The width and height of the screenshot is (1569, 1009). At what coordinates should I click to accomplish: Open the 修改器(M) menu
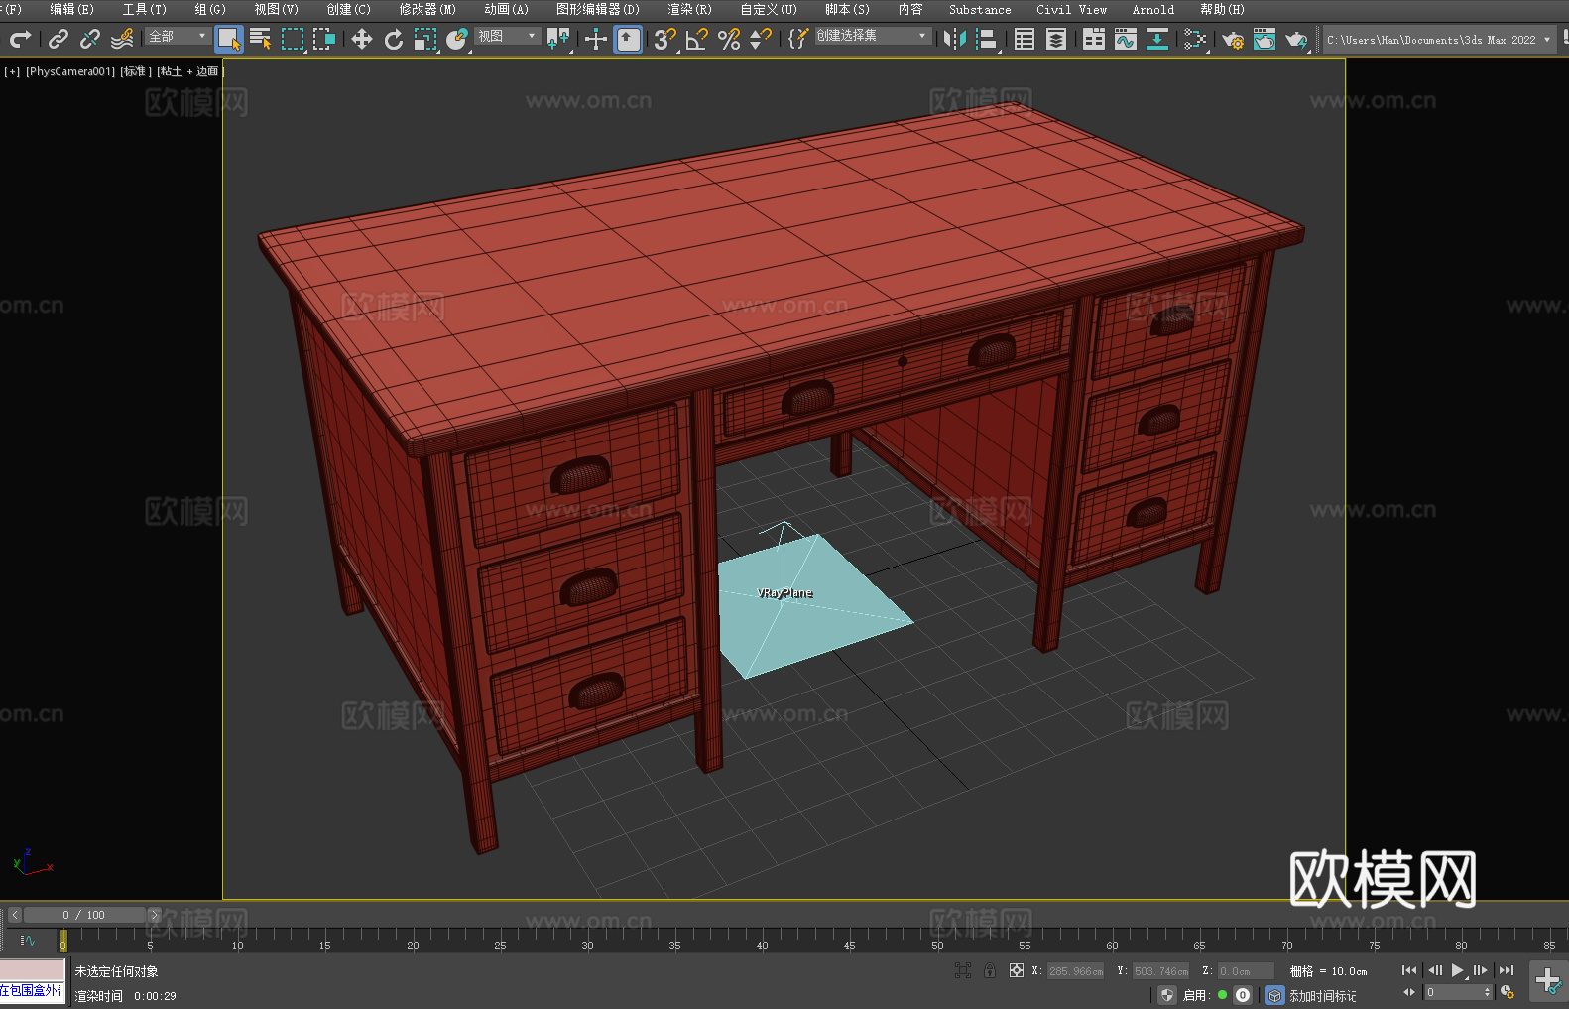pos(427,9)
